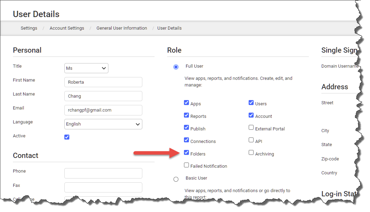Open the Settings breadcrumb link
370x212 pixels.
(x=29, y=28)
